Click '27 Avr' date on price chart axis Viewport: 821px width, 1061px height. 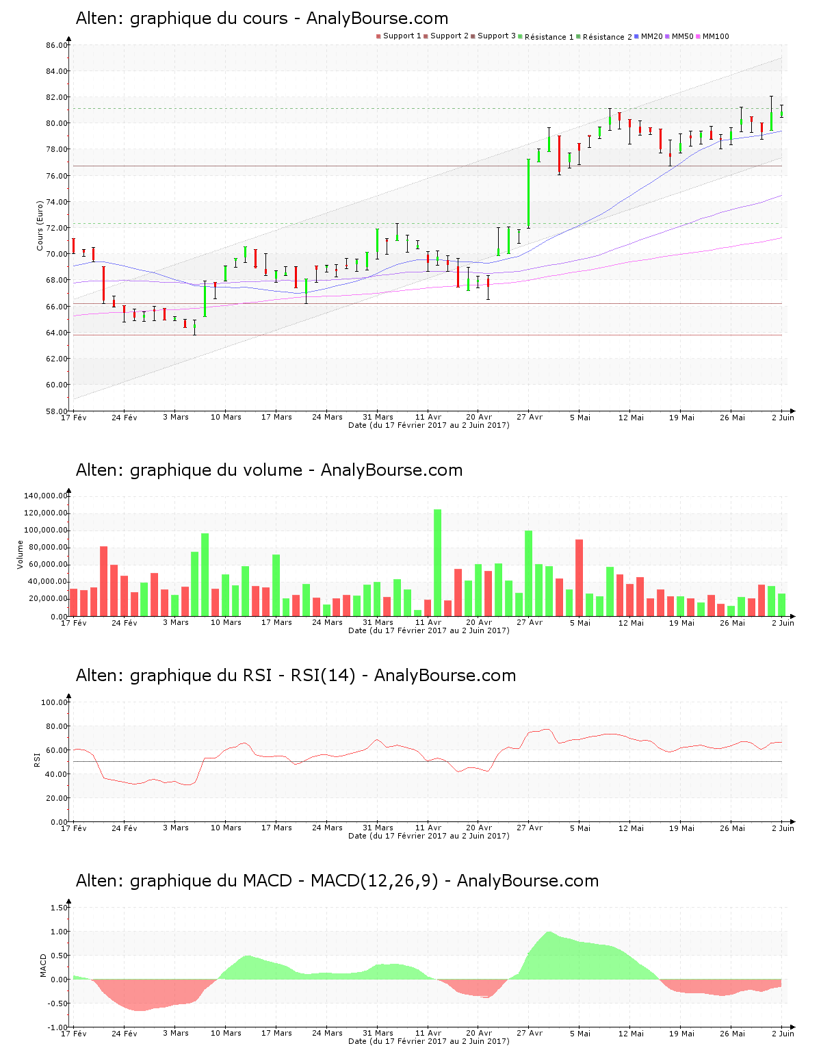(530, 417)
